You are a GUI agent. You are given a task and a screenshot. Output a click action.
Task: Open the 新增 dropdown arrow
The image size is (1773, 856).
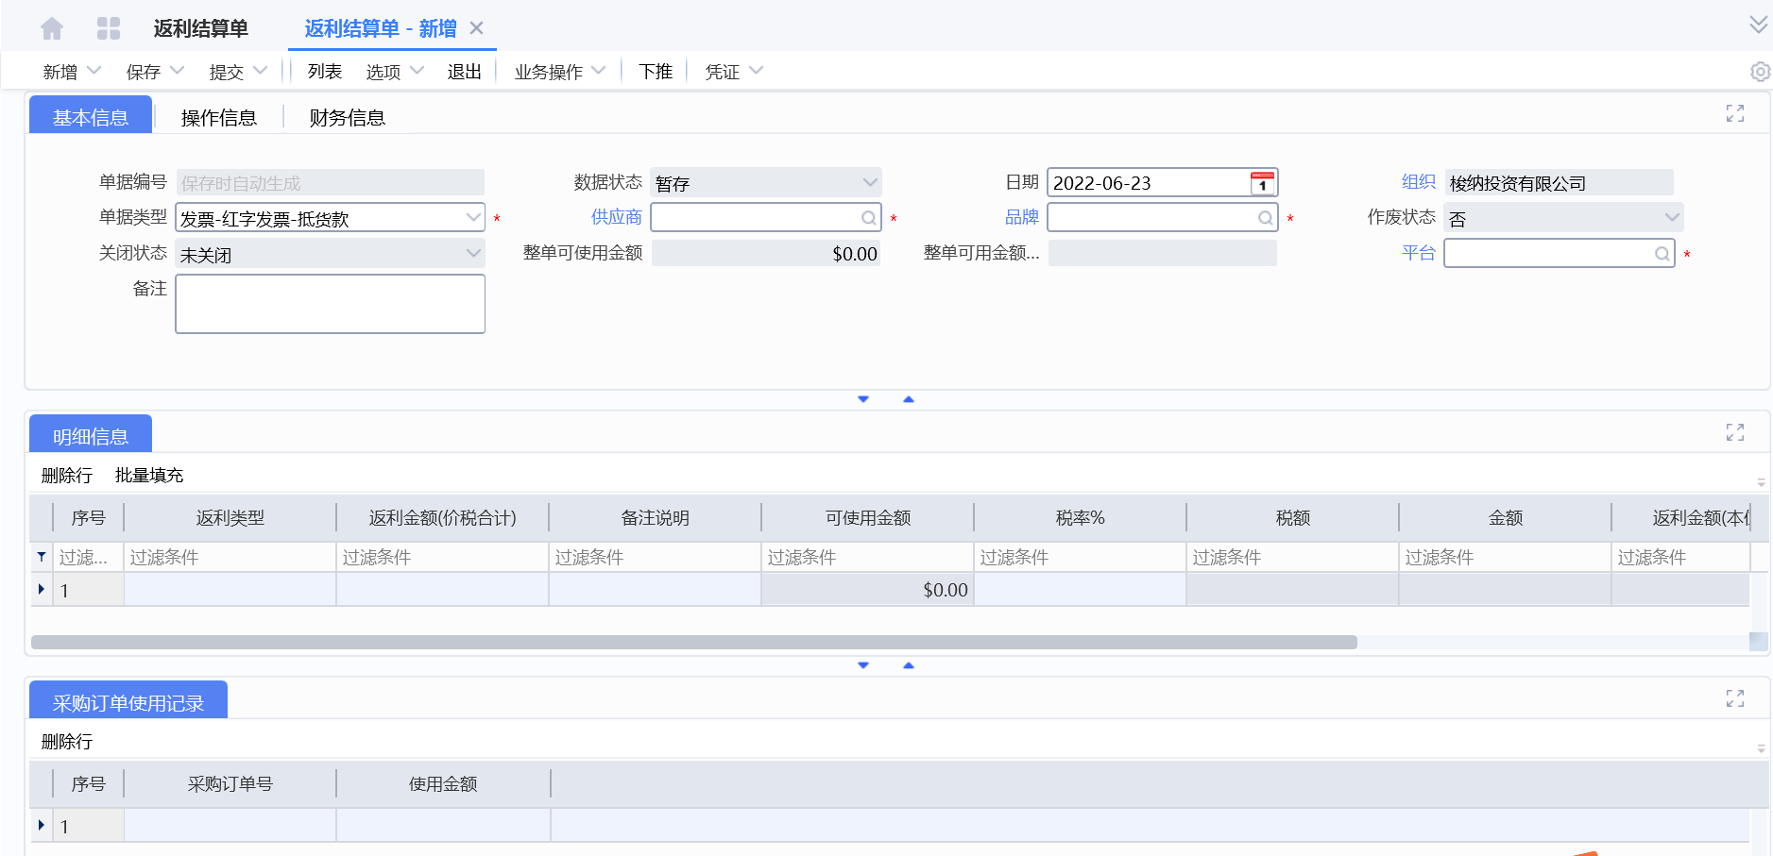coord(94,71)
